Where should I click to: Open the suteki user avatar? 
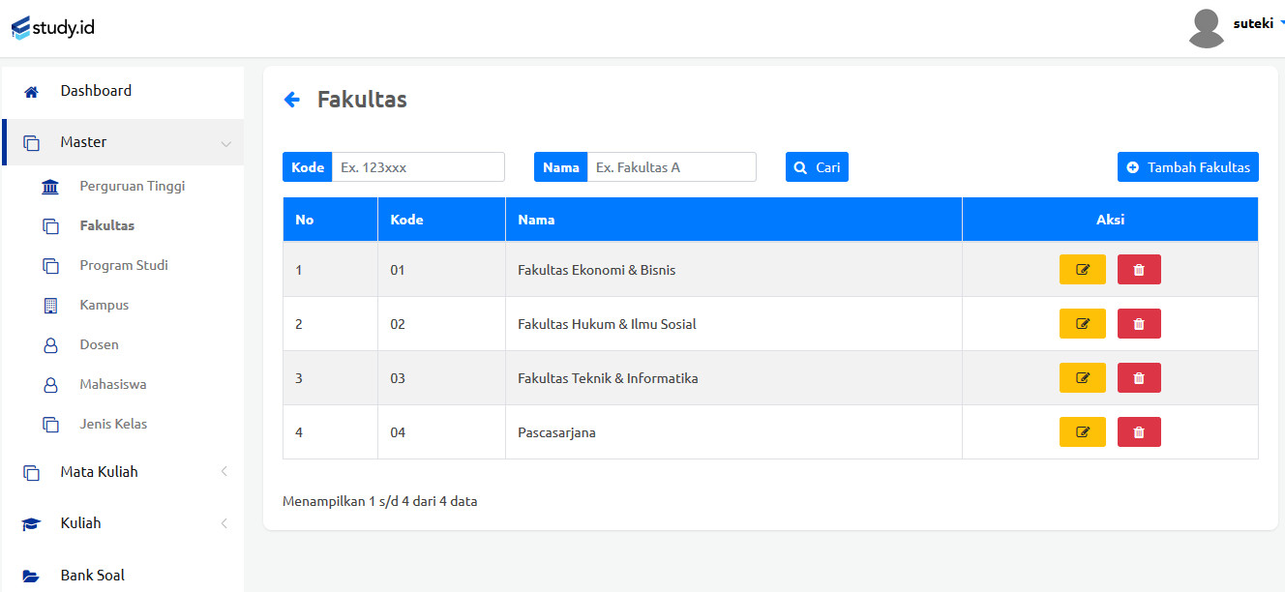tap(1206, 28)
